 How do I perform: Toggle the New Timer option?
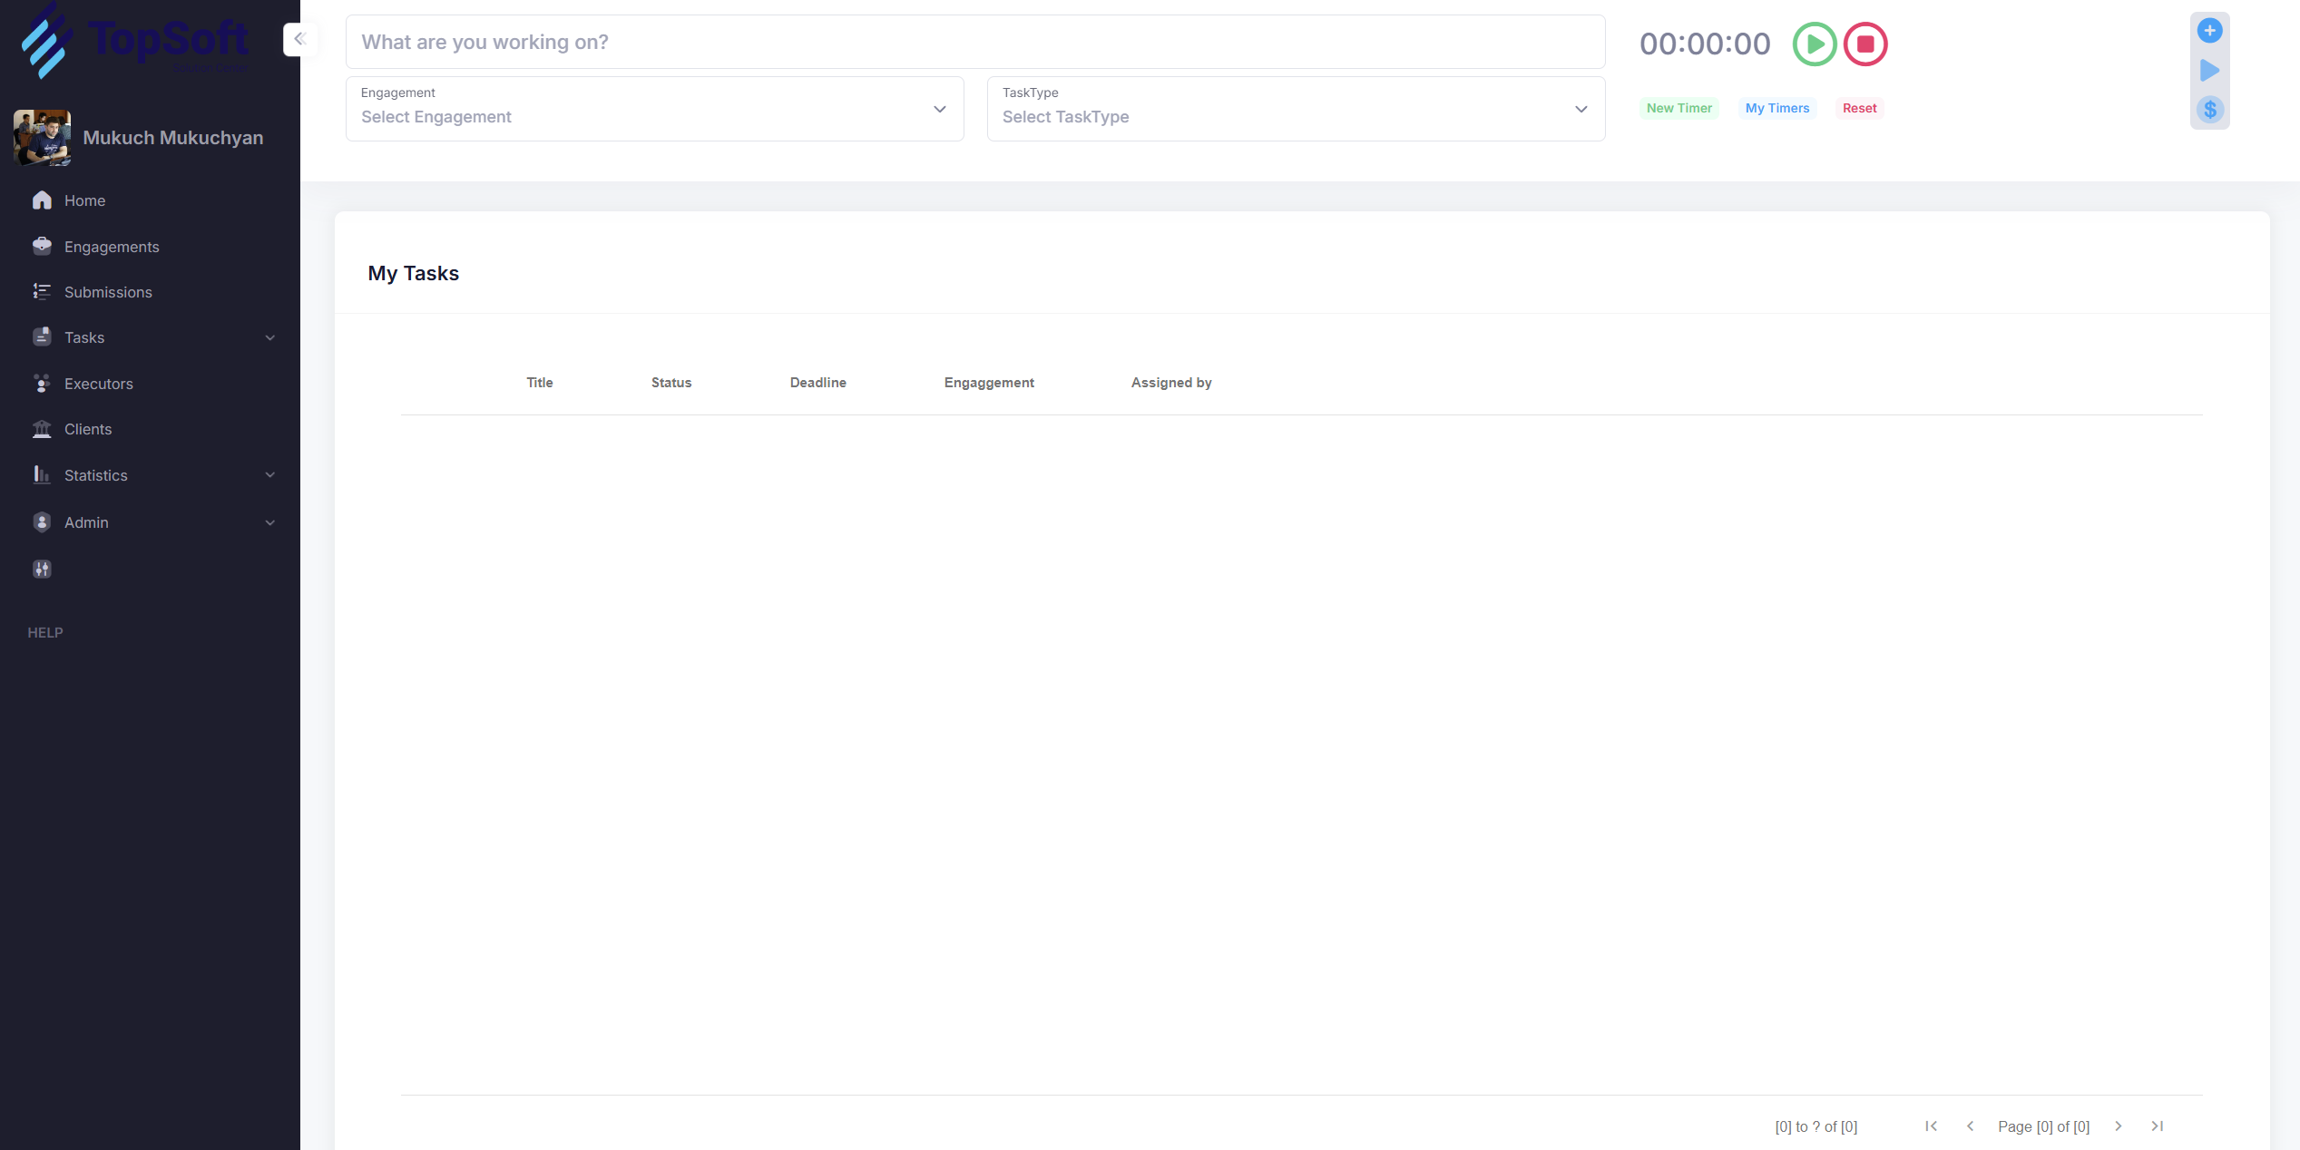point(1679,108)
